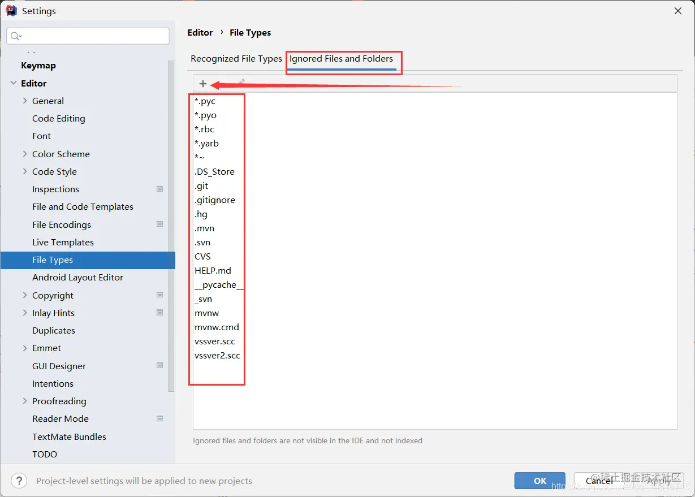Screen dimensions: 695x497
Task: Focus the settings search field
Action: point(88,36)
